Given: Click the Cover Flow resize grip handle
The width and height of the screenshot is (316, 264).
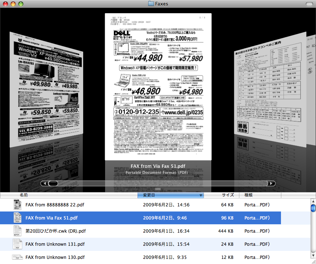Looking at the screenshot, I should pyautogui.click(x=158, y=189).
